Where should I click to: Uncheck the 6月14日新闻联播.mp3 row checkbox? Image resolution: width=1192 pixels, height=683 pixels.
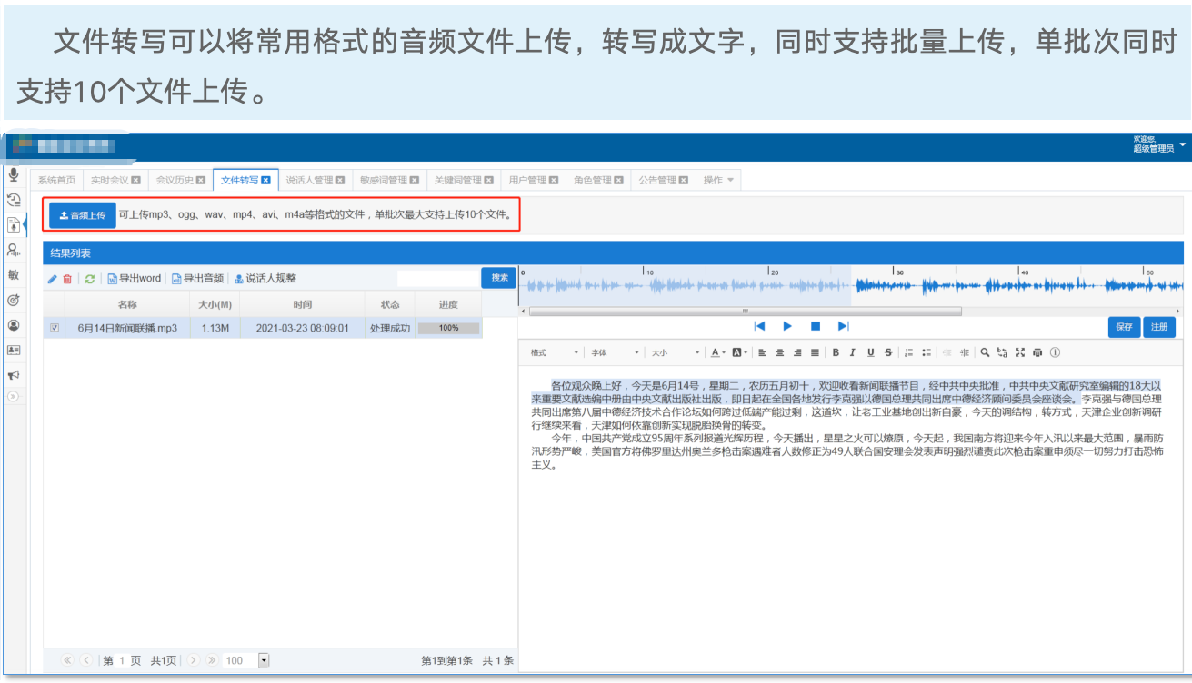[55, 328]
